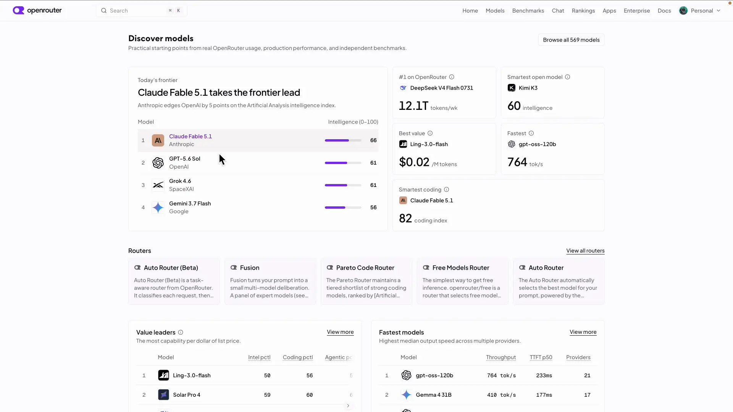Open the Apps nav item
Image resolution: width=733 pixels, height=412 pixels.
pos(609,11)
